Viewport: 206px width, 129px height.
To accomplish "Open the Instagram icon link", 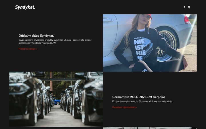I will 189,7.
